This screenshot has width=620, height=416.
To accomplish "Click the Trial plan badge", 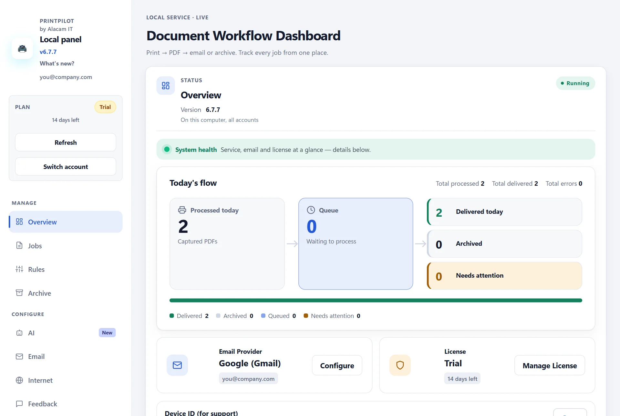I will click(x=105, y=107).
